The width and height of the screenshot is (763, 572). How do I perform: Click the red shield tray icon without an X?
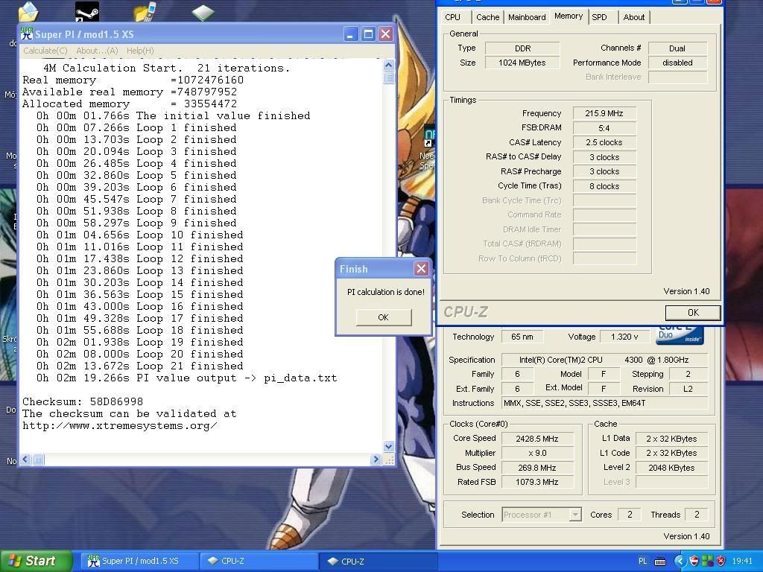click(x=694, y=561)
